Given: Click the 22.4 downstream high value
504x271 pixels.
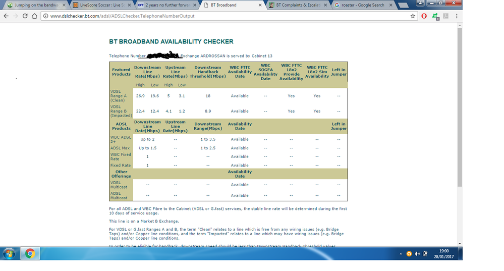Looking at the screenshot, I should (140, 111).
